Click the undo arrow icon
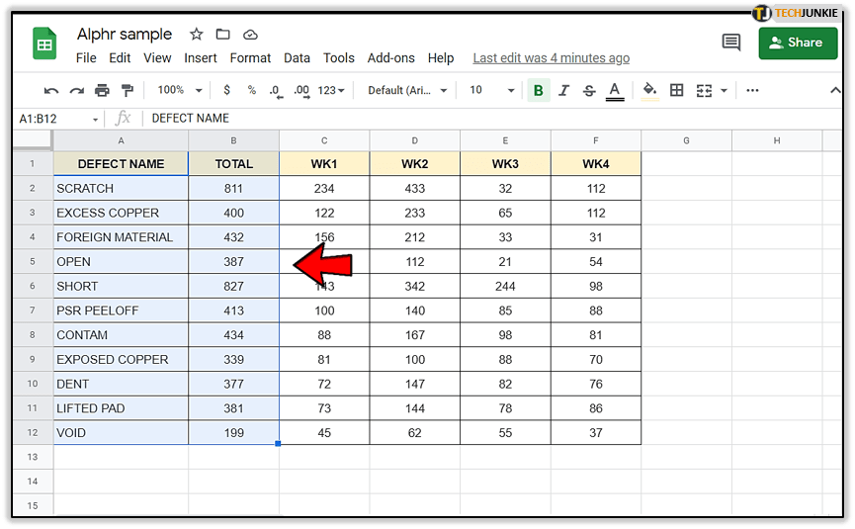This screenshot has width=855, height=529. 51,90
